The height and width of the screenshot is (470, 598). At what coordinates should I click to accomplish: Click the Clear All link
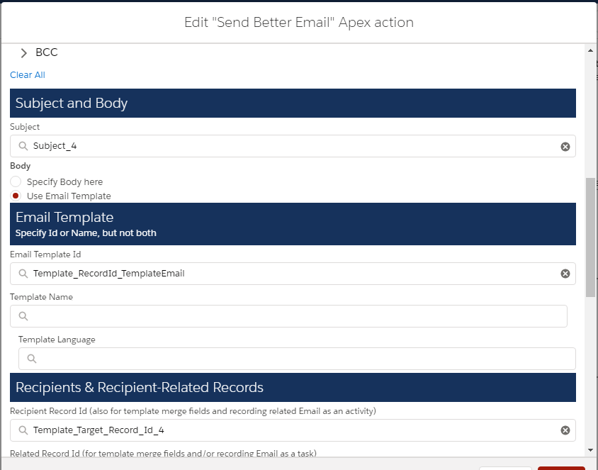tap(27, 74)
